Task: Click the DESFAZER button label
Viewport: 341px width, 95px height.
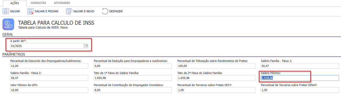Action: point(116,11)
